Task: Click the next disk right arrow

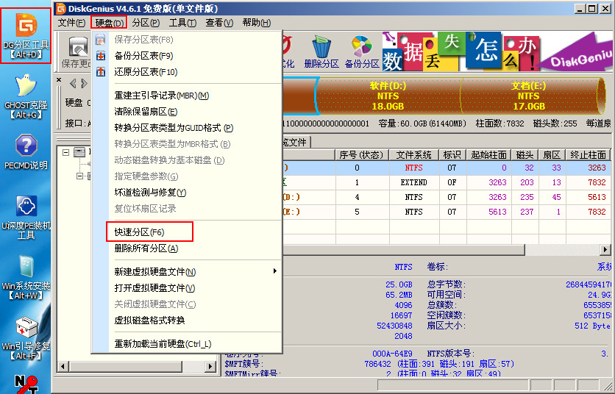Action: click(84, 83)
